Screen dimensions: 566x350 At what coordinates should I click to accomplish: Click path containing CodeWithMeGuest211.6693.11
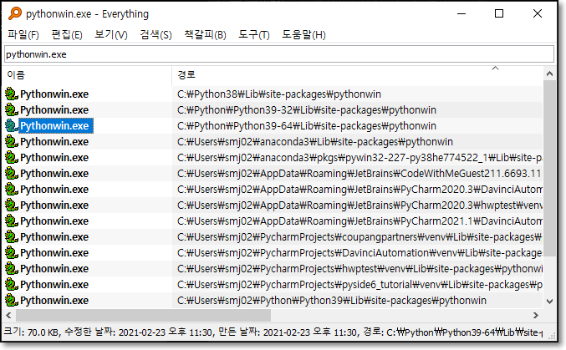coord(359,174)
